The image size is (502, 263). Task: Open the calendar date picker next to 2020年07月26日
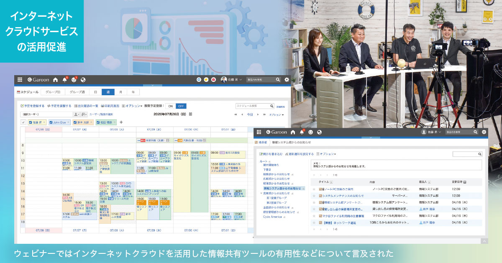tap(191, 114)
